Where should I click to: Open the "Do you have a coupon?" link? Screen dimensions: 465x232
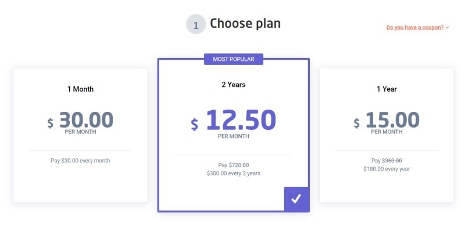pyautogui.click(x=414, y=27)
